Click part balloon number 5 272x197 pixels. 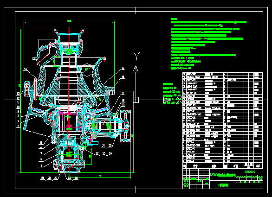(x=41, y=143)
